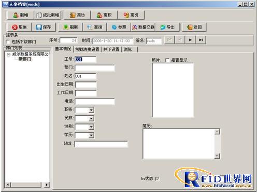
Task: Click the 离岗 leave-post button
Action: [131, 15]
